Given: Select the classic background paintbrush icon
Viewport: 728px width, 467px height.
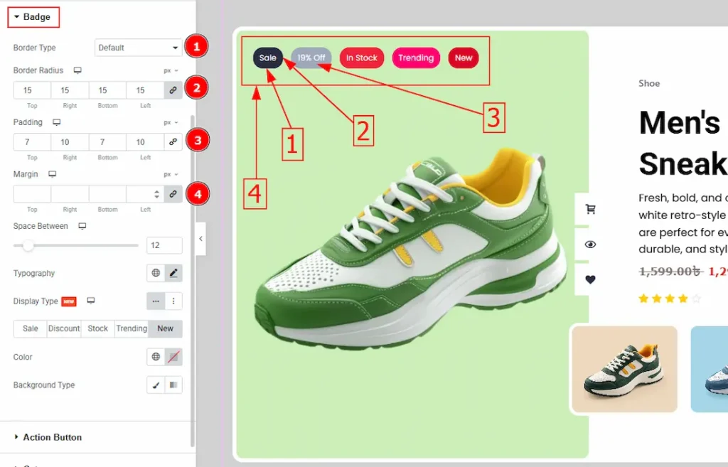Looking at the screenshot, I should pos(156,385).
